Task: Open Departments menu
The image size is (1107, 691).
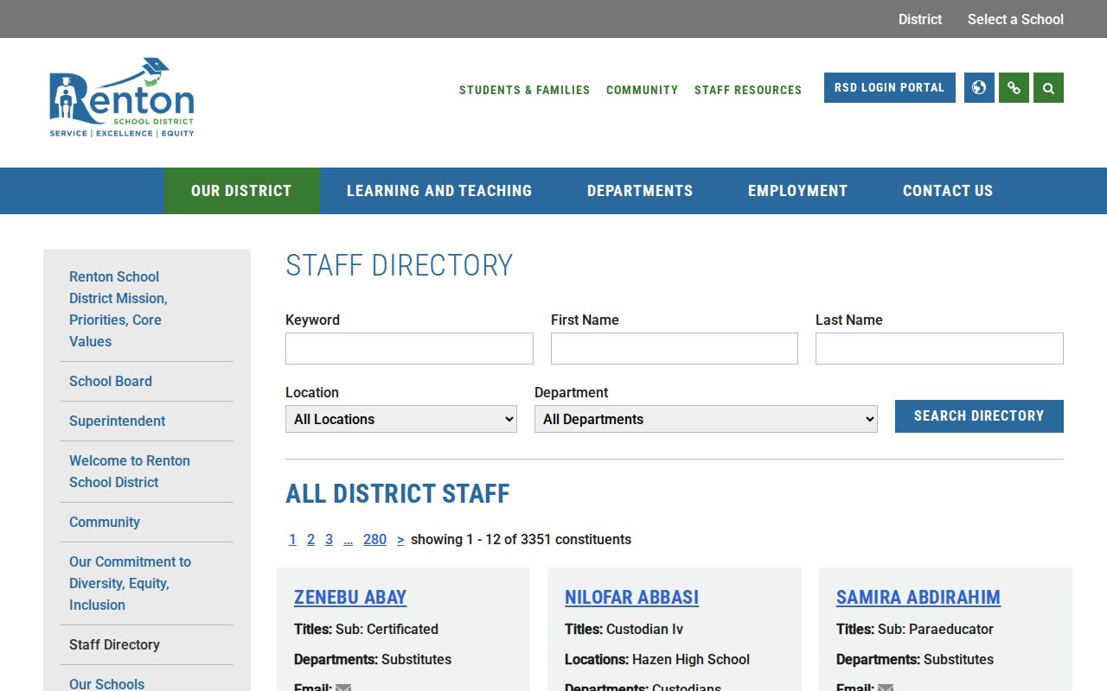Action: [x=640, y=191]
